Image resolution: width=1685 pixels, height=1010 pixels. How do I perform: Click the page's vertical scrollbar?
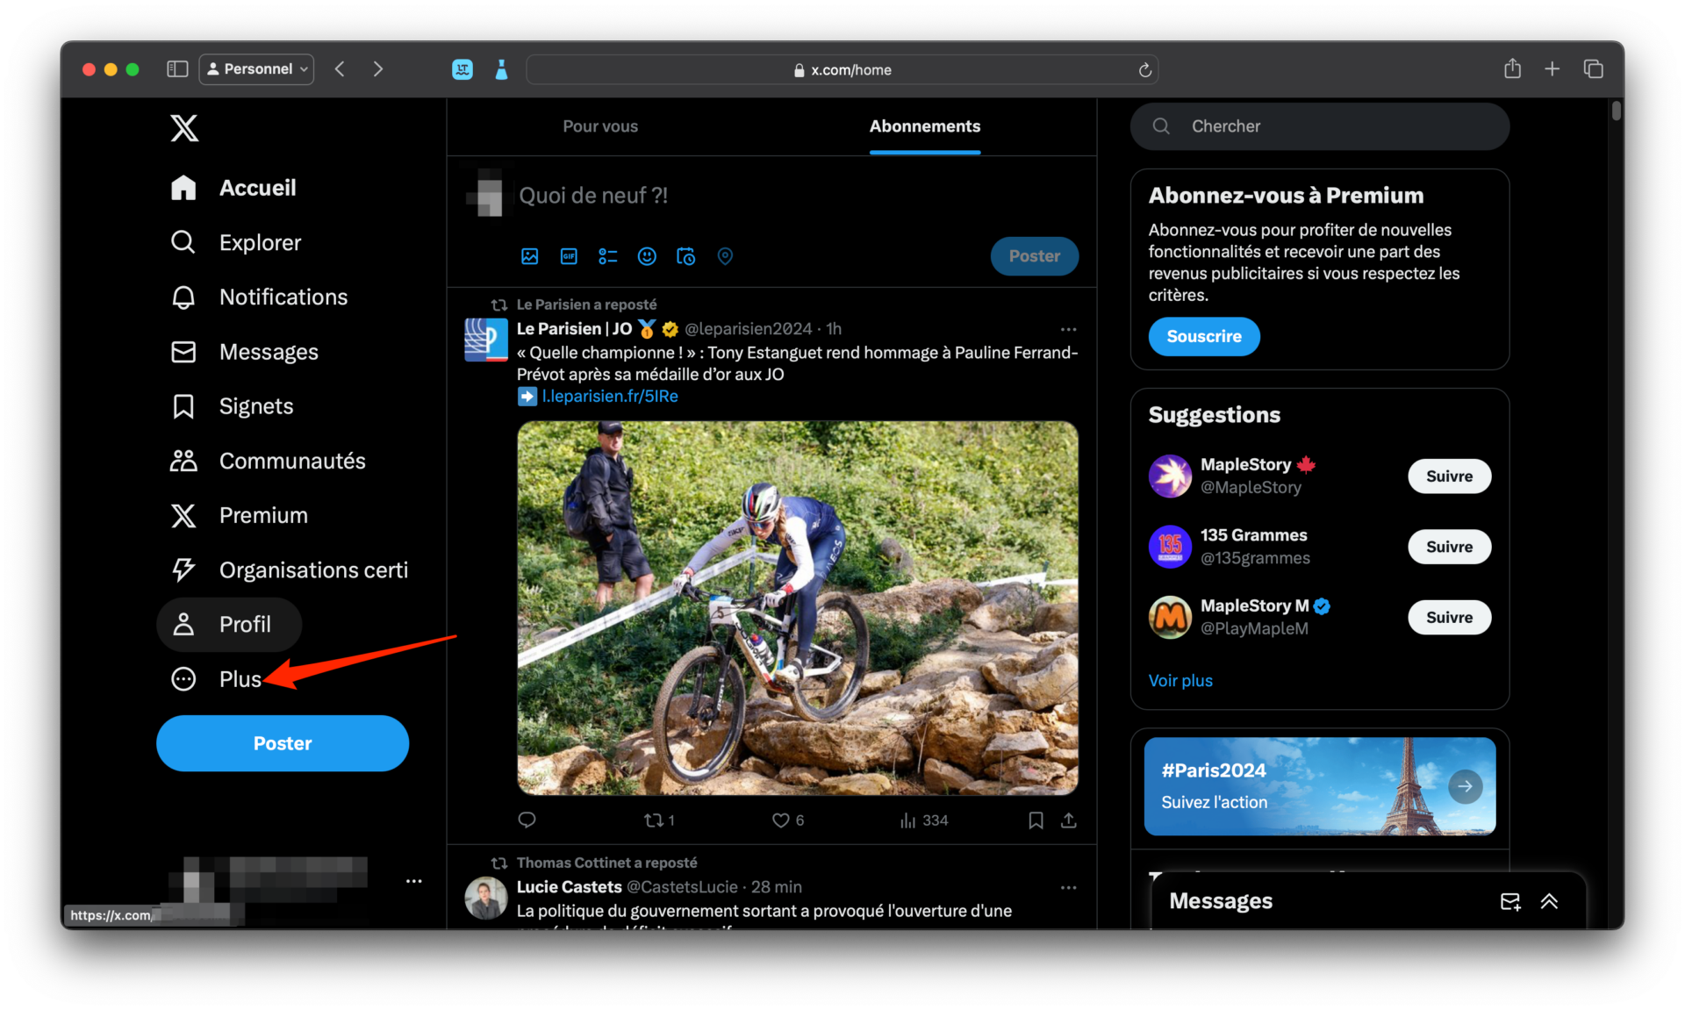[1617, 112]
